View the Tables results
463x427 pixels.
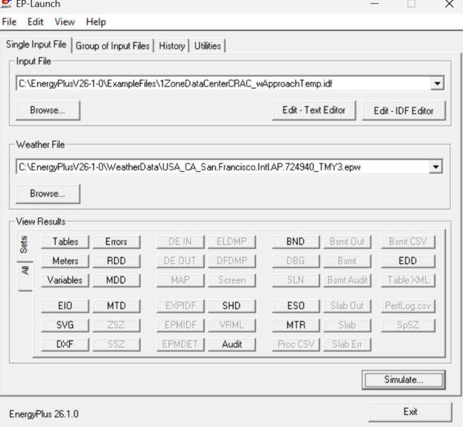(x=66, y=242)
